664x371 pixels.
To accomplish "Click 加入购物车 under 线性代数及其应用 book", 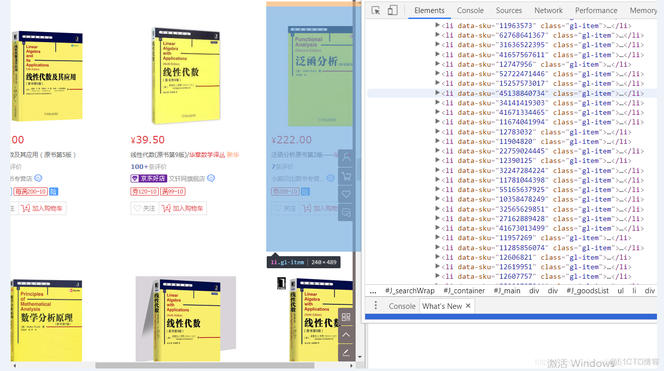I will point(42,208).
